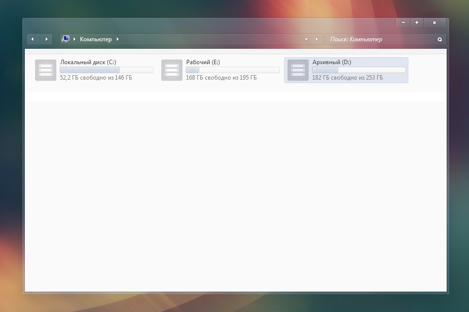Select the Рабочий (E:) drive icon

click(172, 70)
